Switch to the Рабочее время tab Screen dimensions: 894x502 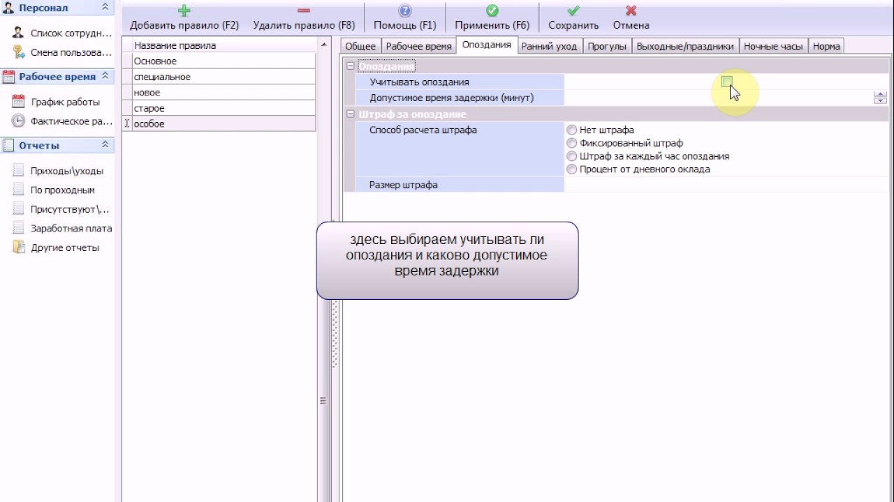[419, 46]
